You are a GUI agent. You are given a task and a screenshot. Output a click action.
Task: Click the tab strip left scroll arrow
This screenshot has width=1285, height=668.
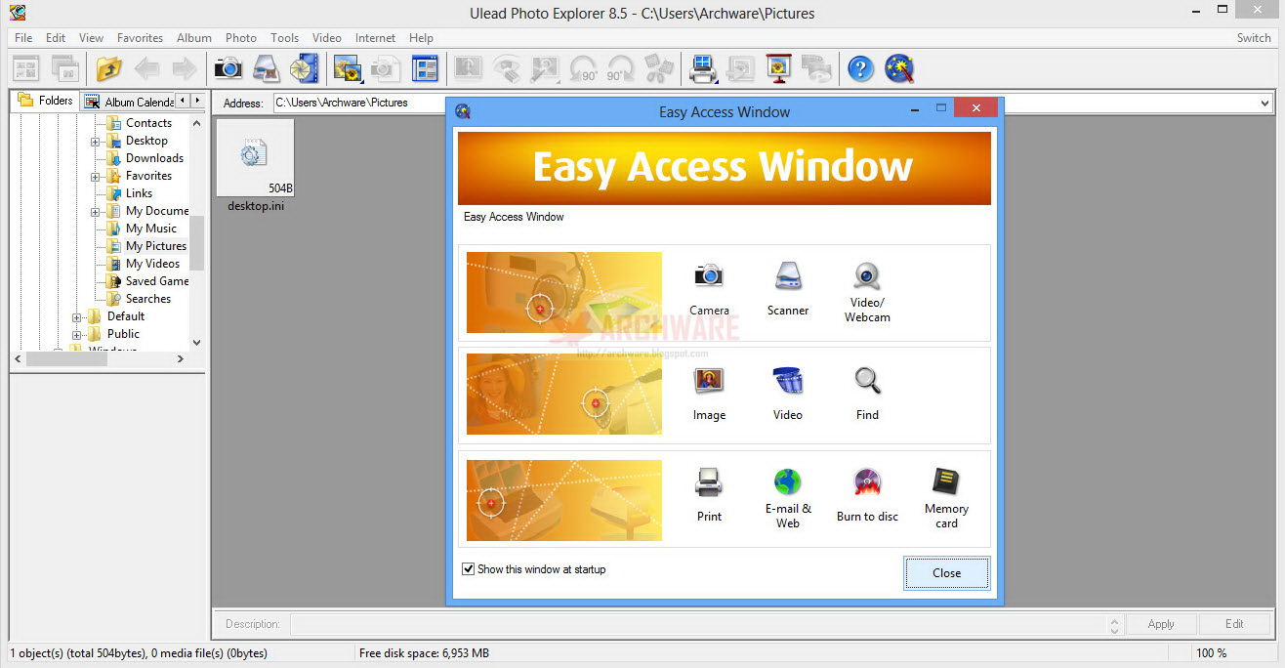click(x=183, y=101)
